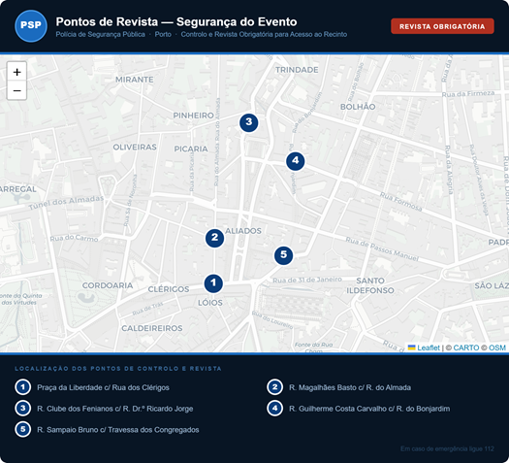This screenshot has height=463, width=509.
Task: Click legend badge 1 Praça da Liberdade
Action: 22,387
